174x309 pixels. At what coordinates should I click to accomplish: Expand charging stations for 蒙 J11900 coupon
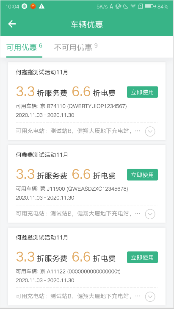coord(150,214)
